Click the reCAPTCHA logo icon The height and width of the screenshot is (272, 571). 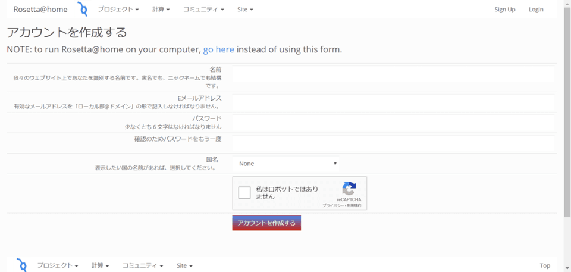tap(349, 188)
